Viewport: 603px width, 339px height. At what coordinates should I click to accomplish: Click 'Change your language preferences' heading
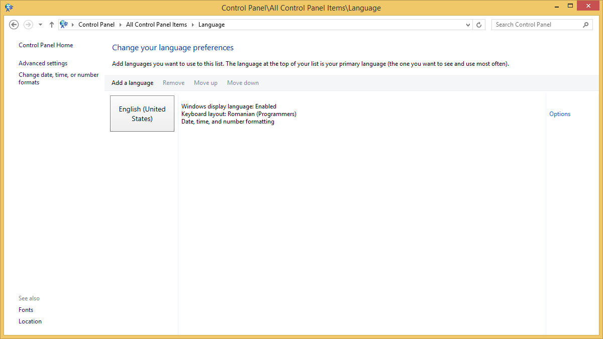(x=173, y=48)
